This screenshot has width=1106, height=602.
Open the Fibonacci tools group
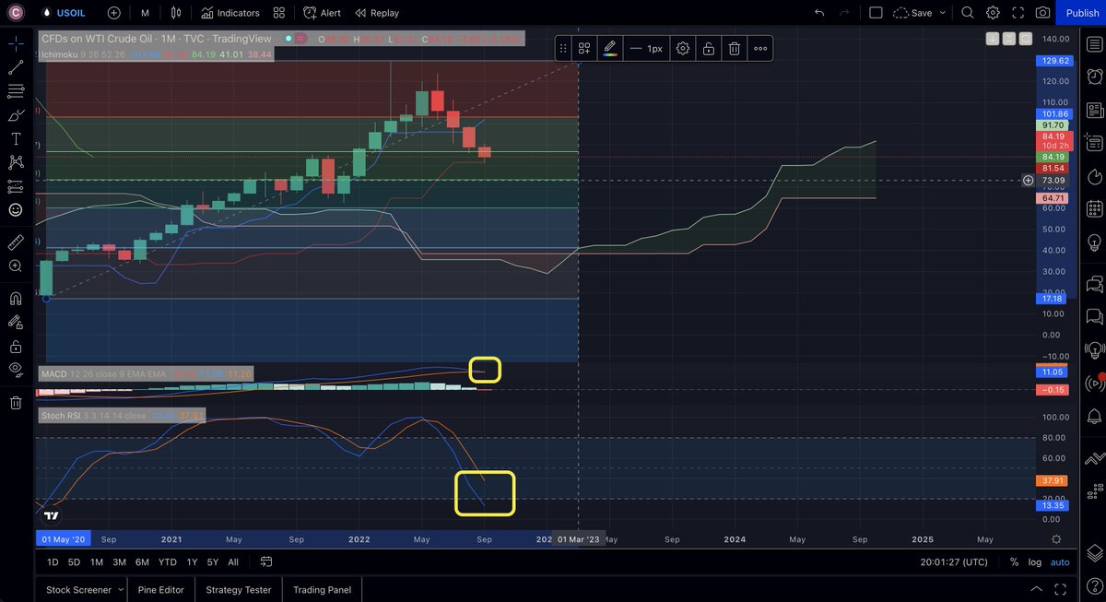[16, 91]
